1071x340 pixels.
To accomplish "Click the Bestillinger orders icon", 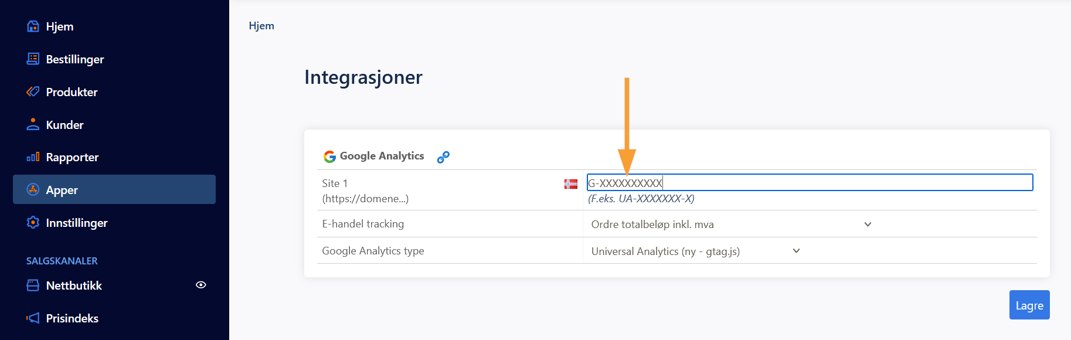I will coord(33,59).
